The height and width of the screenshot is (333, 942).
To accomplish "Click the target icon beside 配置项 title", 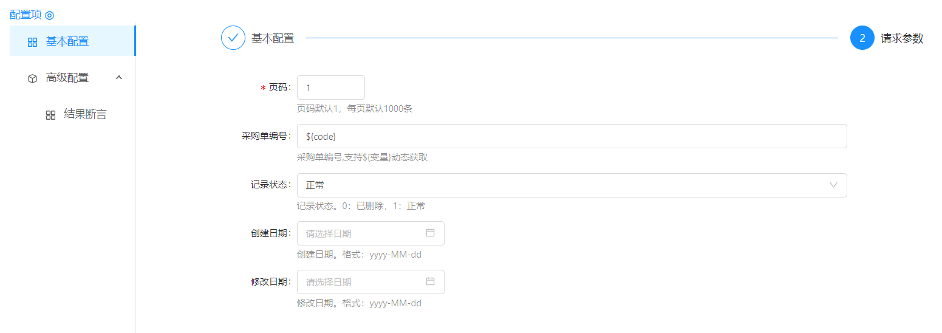I will (50, 15).
